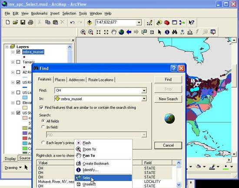239x188 pixels.
Task: Switch to the Places tab
Action: coord(60,80)
